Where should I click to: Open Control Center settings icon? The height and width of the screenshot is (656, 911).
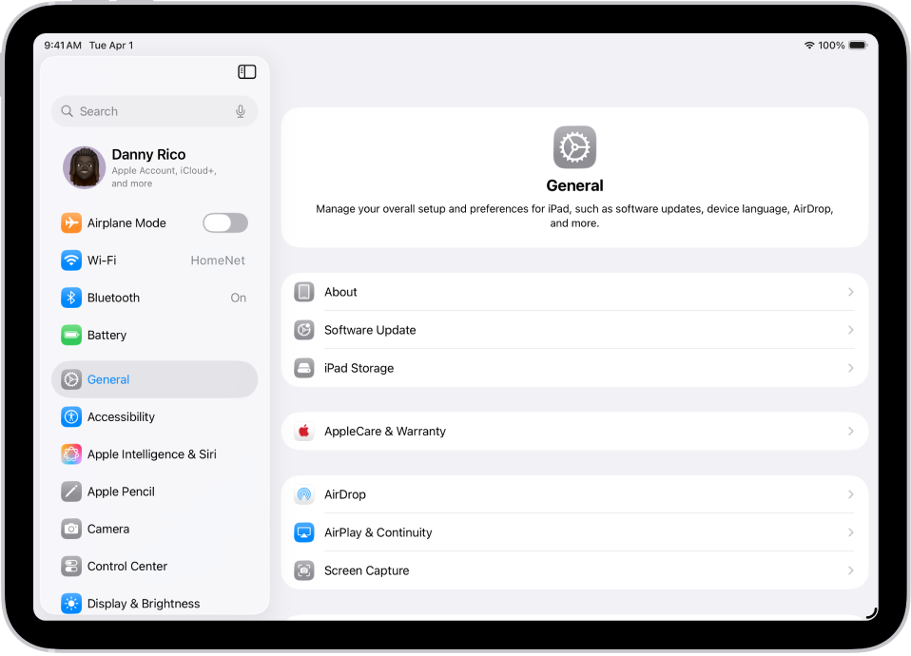[x=70, y=566]
